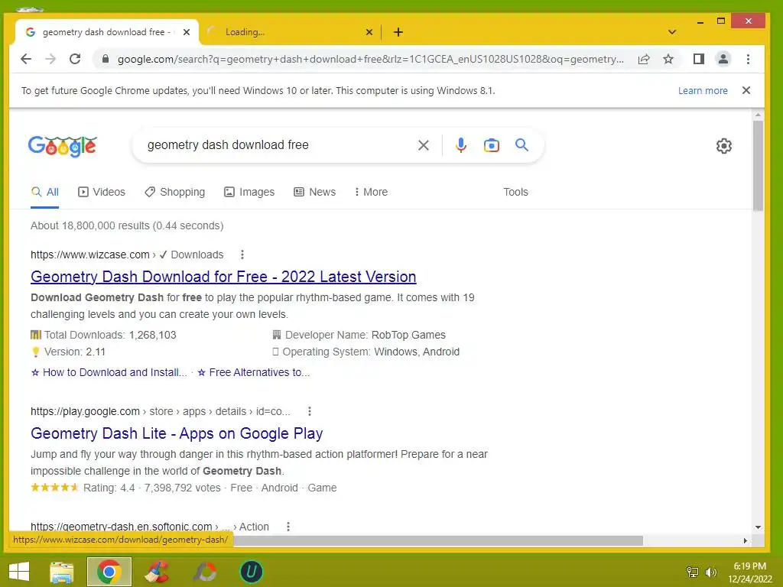Share this page from address bar

(644, 59)
